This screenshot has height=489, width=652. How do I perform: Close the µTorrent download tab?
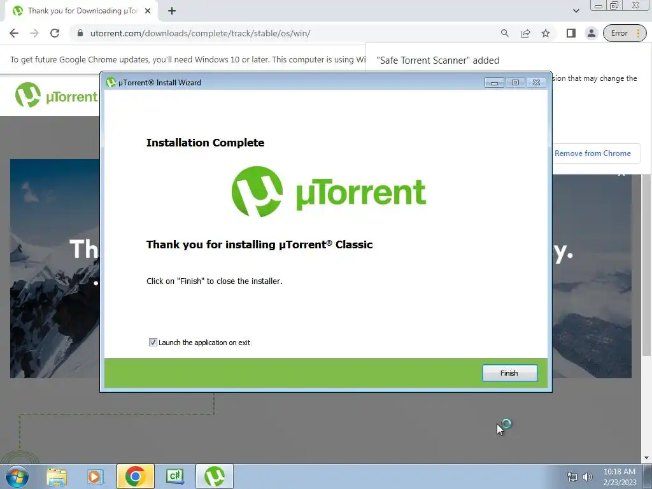148,11
